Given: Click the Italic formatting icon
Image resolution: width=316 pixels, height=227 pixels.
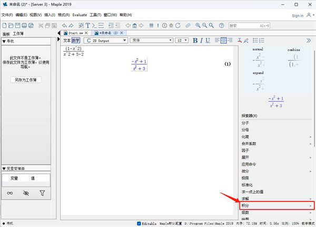Looking at the screenshot, I should [x=202, y=40].
